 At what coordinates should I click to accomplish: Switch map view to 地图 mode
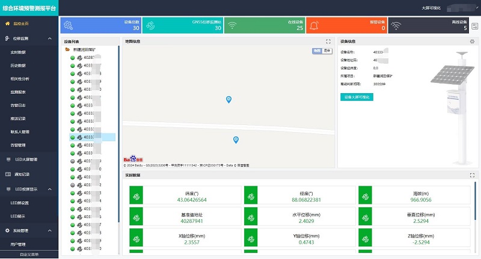point(317,51)
